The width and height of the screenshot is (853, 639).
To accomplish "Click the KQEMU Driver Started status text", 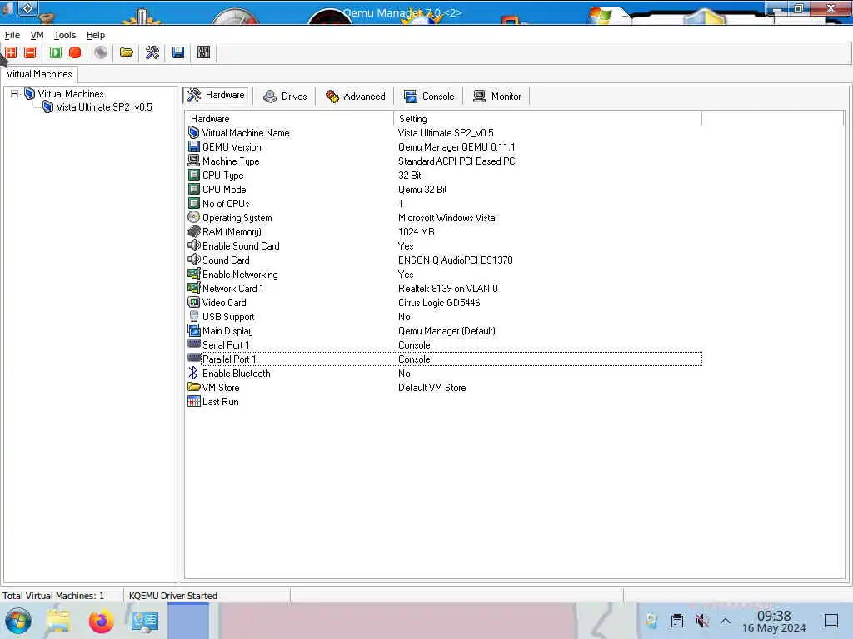I will pos(173,596).
